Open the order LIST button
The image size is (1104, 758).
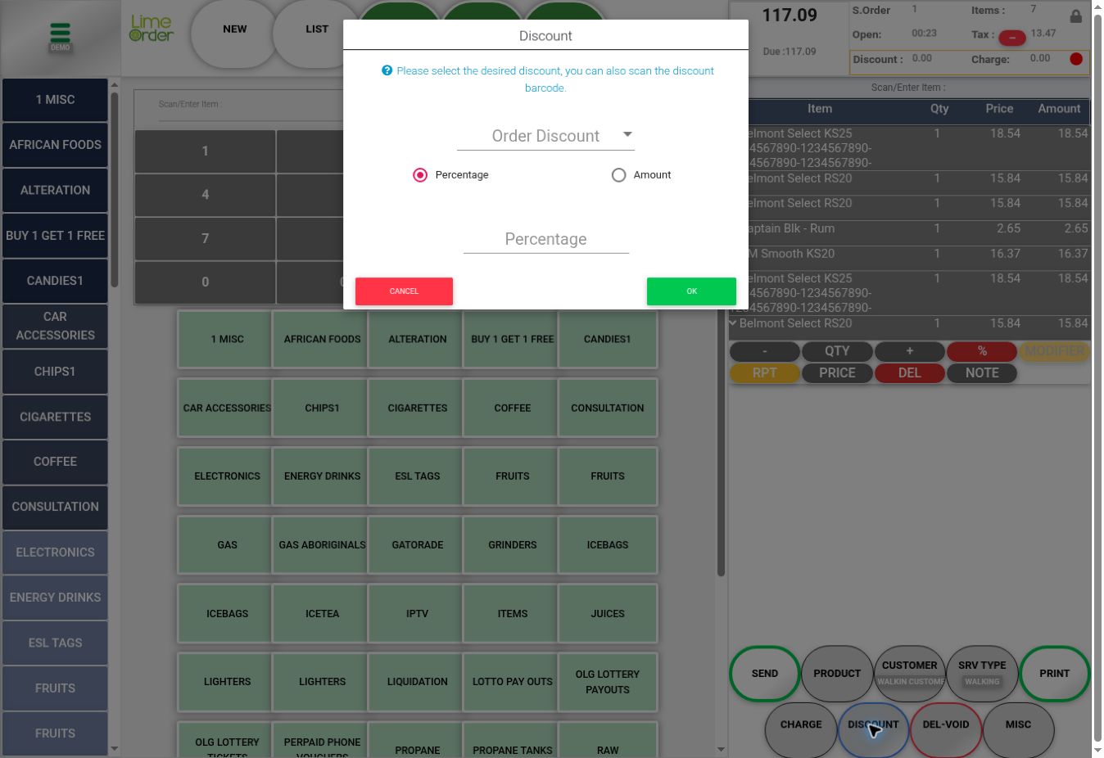(317, 33)
